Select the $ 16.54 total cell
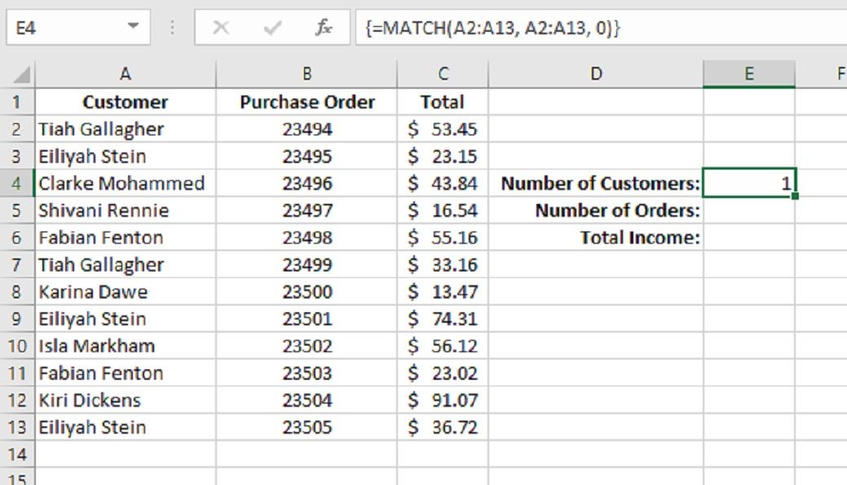This screenshot has width=847, height=485. 443,210
